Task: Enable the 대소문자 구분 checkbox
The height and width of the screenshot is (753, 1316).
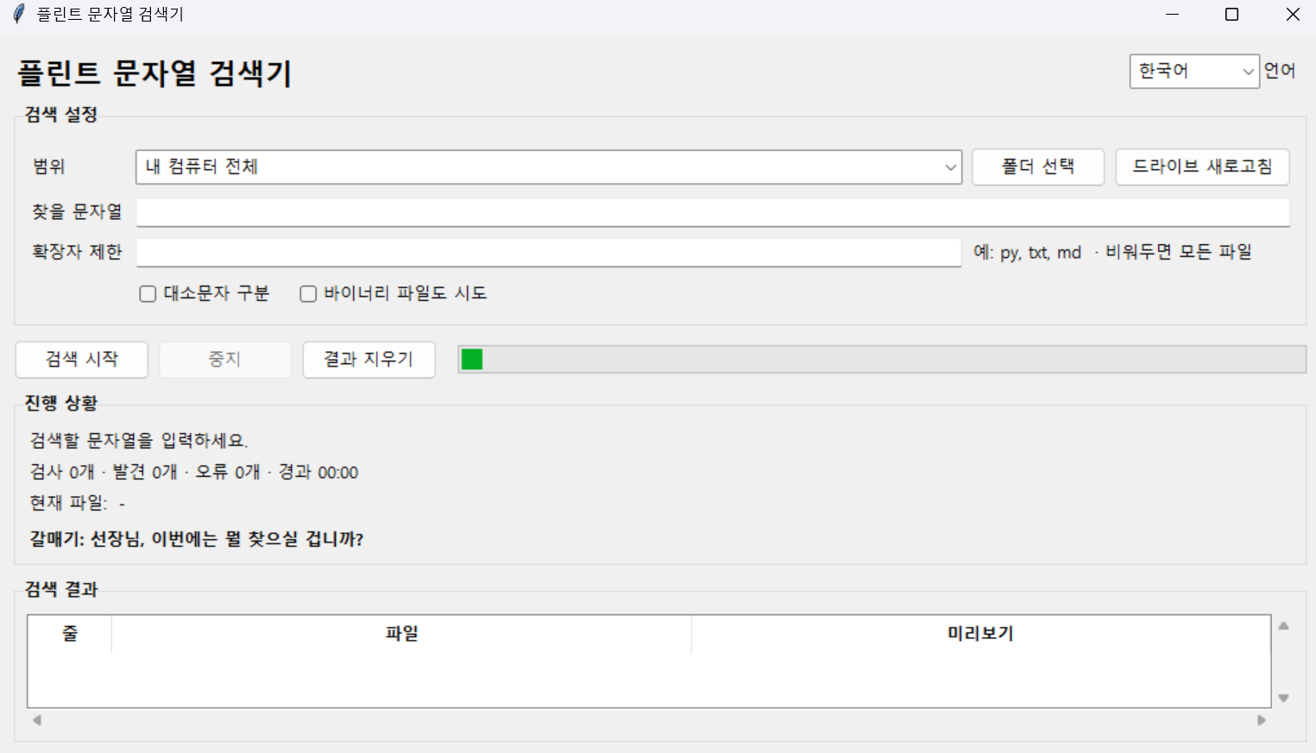Action: tap(148, 294)
